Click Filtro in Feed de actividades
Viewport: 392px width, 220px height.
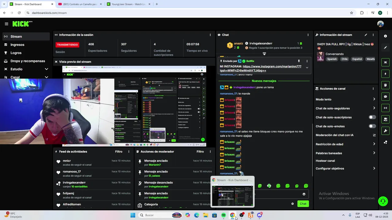coord(119,152)
